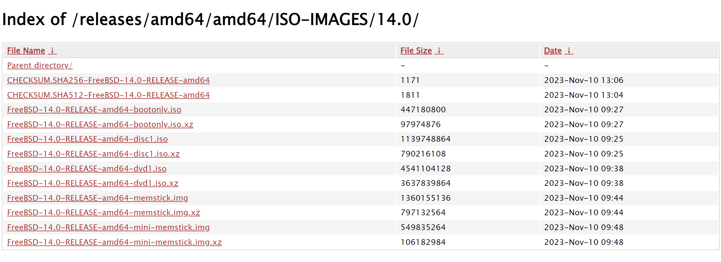
Task: Download FreeBSD-14.0-RELEASE-amd64-dvd1.iso.xz
Action: (93, 183)
